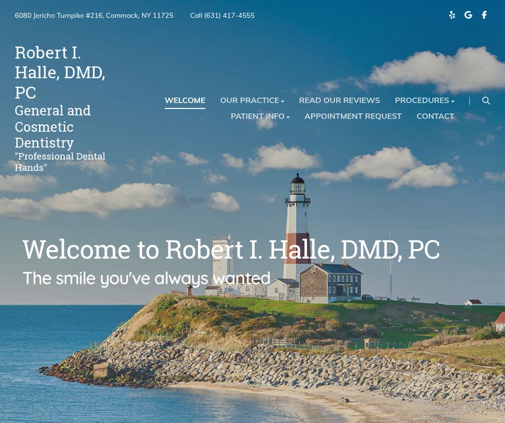Viewport: 505px width, 423px height.
Task: Click the Patient Info menu label
Action: (257, 116)
